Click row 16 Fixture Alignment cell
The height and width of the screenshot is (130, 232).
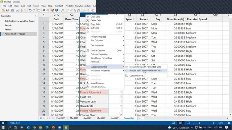pyautogui.click(x=94, y=92)
